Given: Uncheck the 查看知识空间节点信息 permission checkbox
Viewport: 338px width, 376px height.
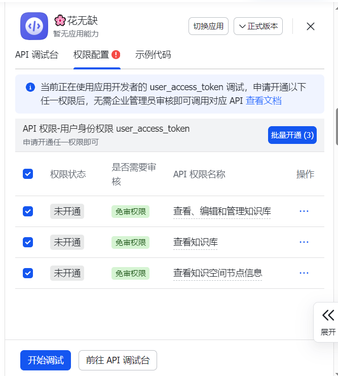Looking at the screenshot, I should pos(28,273).
